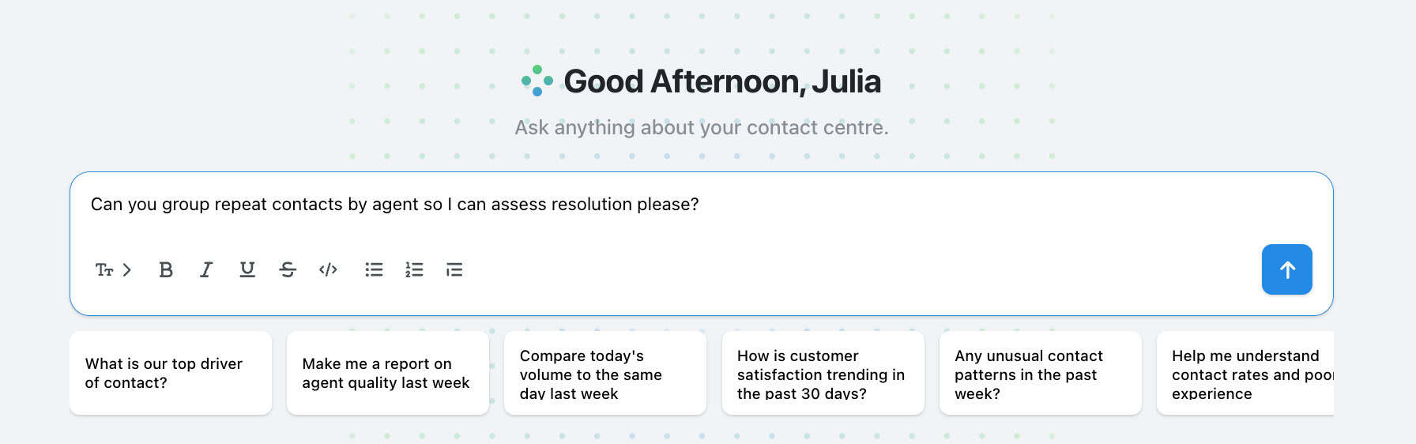Click the colorful dots logo beside the greeting
Image resolution: width=1416 pixels, height=444 pixels.
pyautogui.click(x=537, y=81)
